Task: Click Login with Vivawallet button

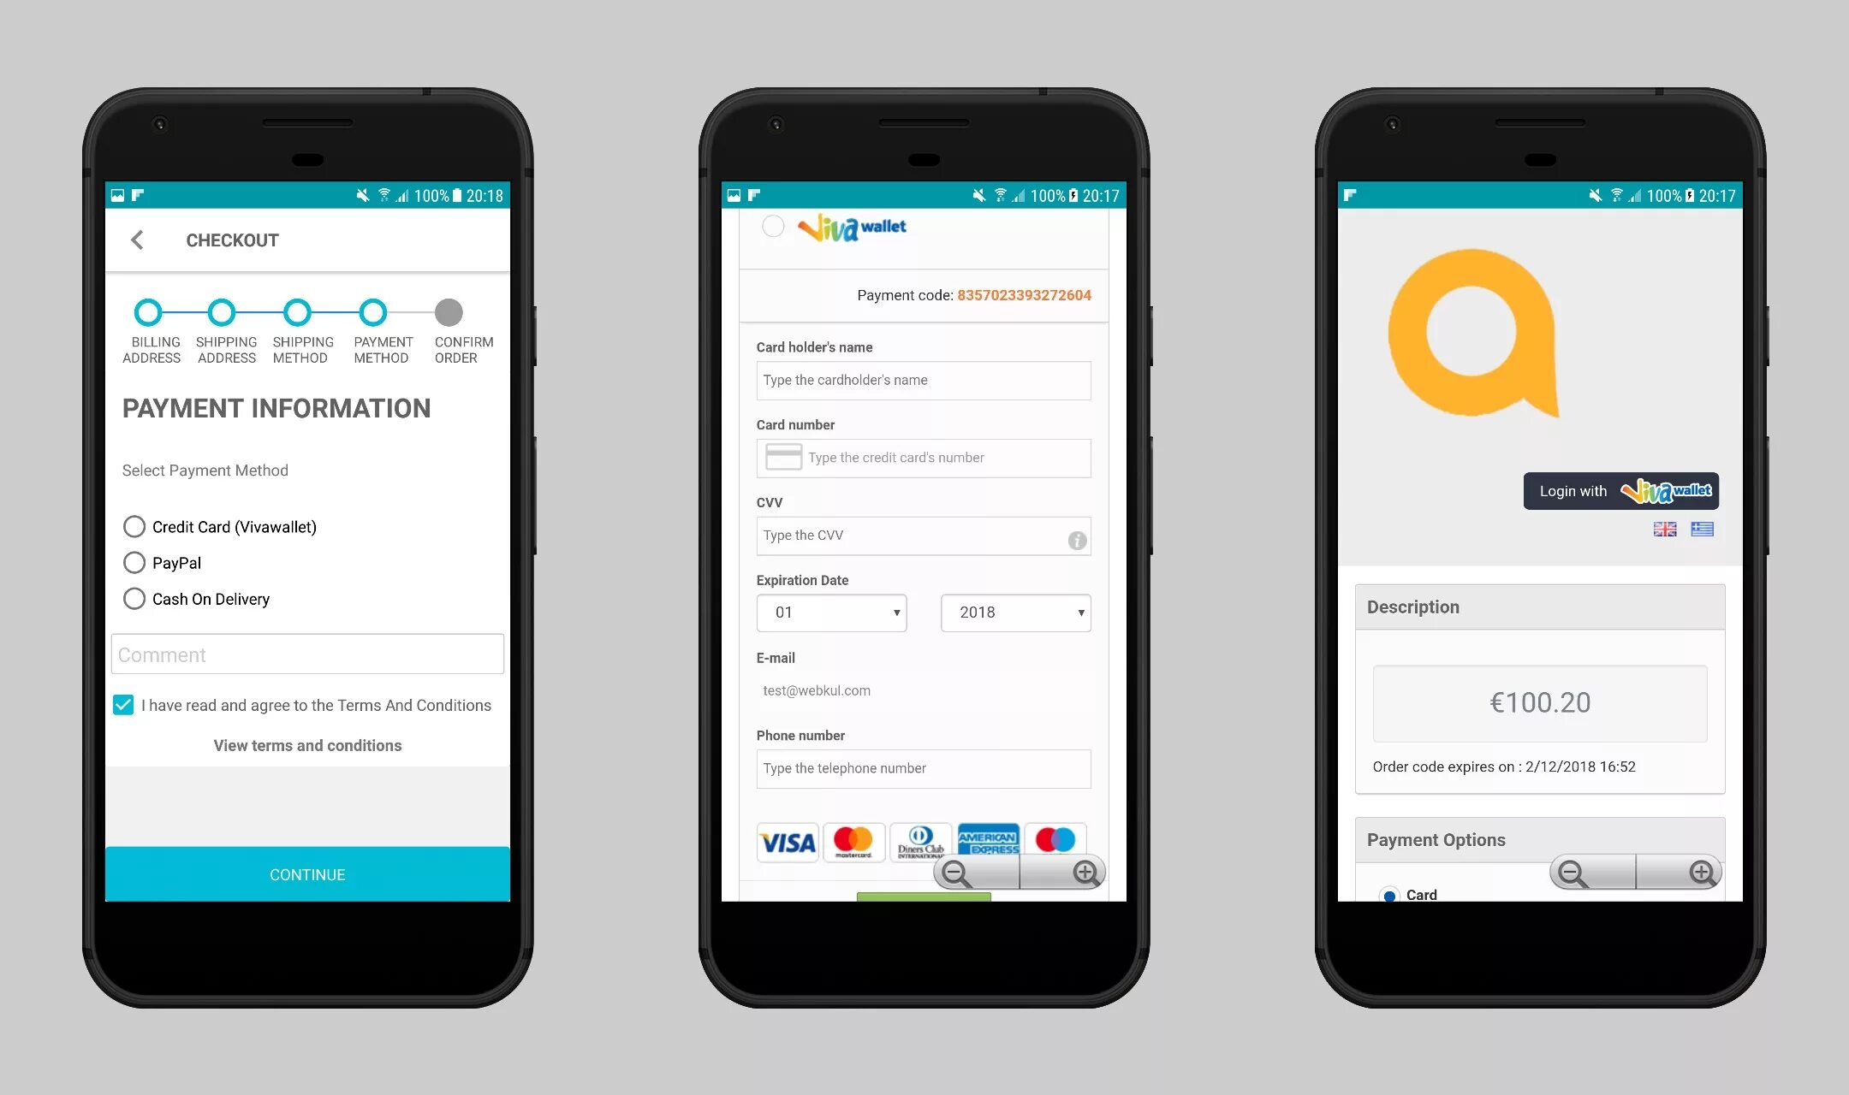Action: (x=1620, y=488)
